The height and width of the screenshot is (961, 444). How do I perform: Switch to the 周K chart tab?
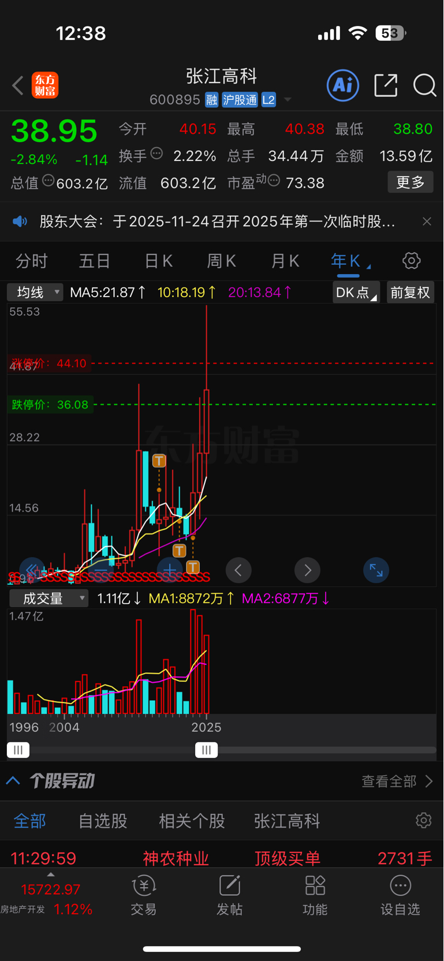[x=222, y=261]
